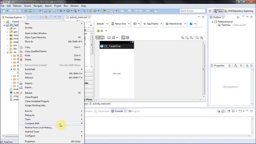Choose Open in New Window
This screenshot has height=144, width=256.
[52, 33]
